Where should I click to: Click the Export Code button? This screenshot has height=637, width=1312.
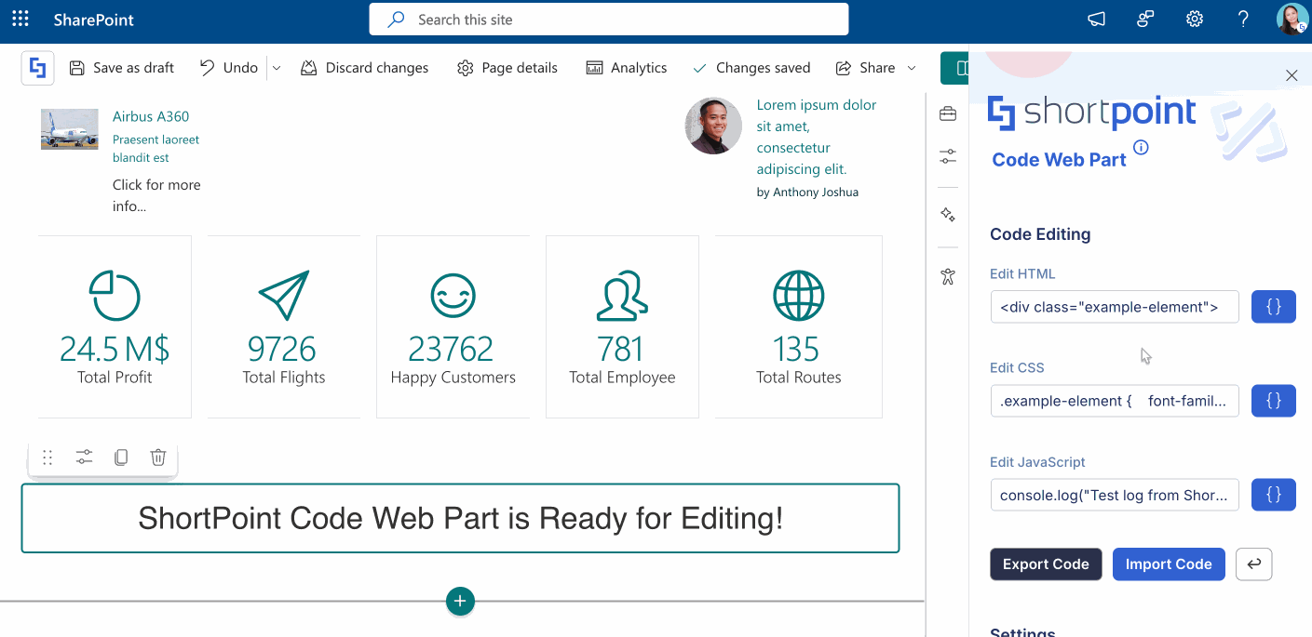pos(1046,564)
